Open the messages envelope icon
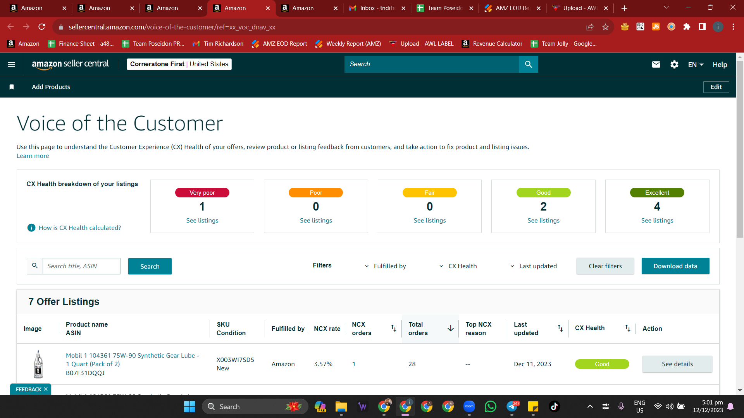The width and height of the screenshot is (744, 418). tap(656, 64)
